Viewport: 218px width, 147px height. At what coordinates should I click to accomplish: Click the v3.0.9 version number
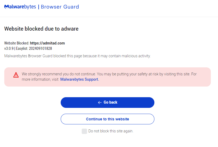point(9,48)
